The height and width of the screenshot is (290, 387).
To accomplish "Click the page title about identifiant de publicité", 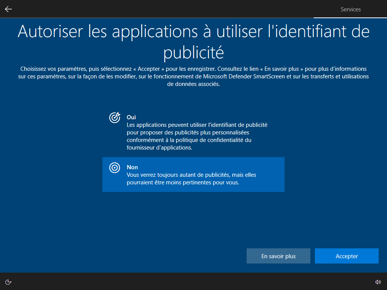I will click(193, 42).
